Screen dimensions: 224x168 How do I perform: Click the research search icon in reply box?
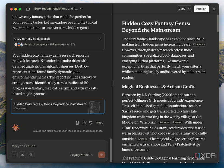click(31, 155)
